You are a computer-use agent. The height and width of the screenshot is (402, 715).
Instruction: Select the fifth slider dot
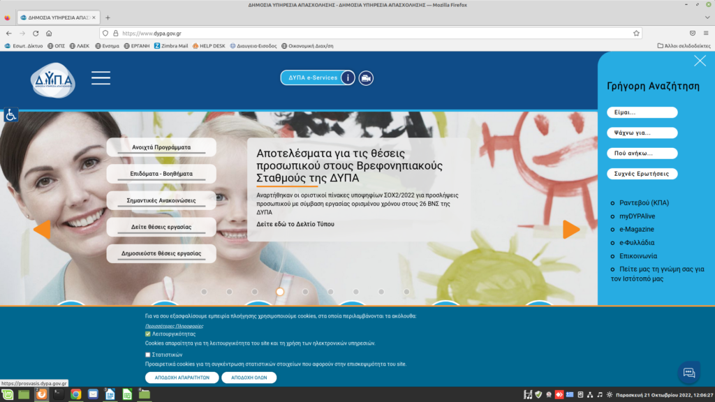305,292
